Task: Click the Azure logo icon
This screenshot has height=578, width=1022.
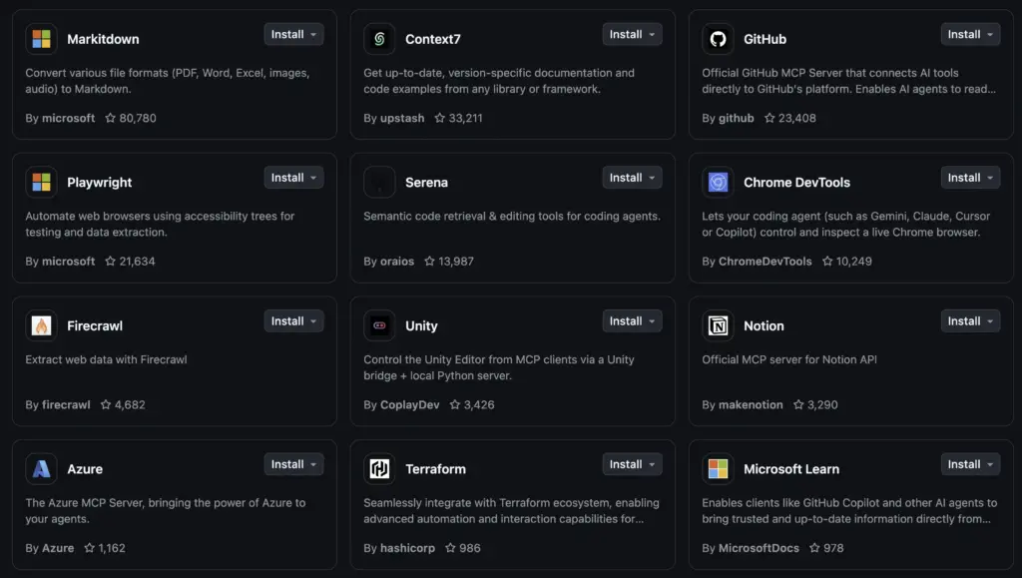Action: click(x=41, y=469)
